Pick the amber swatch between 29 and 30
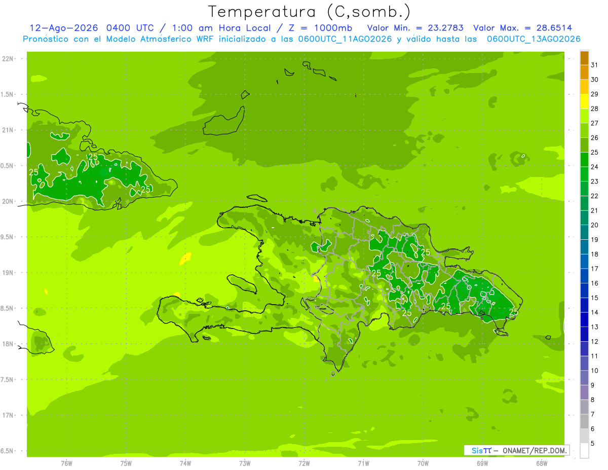Image resolution: width=608 pixels, height=470 pixels. click(x=584, y=87)
